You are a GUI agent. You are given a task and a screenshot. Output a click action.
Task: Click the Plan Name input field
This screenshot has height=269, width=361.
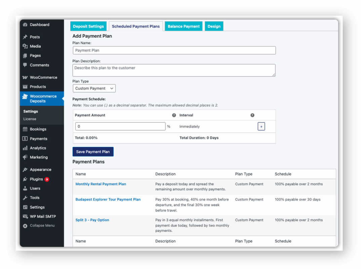(x=174, y=50)
